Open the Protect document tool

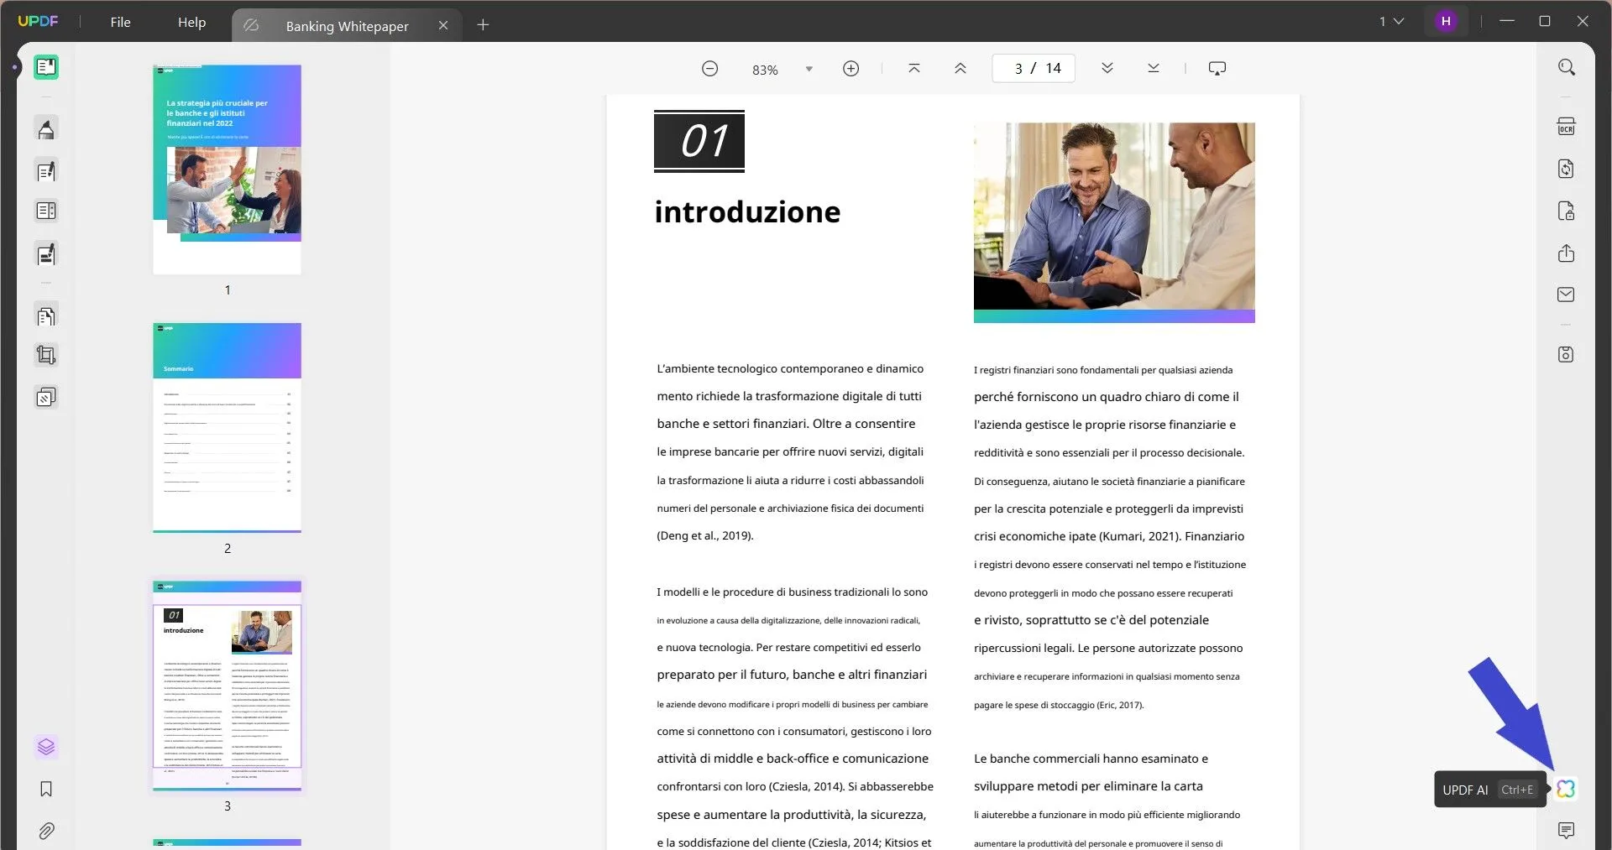point(1567,211)
